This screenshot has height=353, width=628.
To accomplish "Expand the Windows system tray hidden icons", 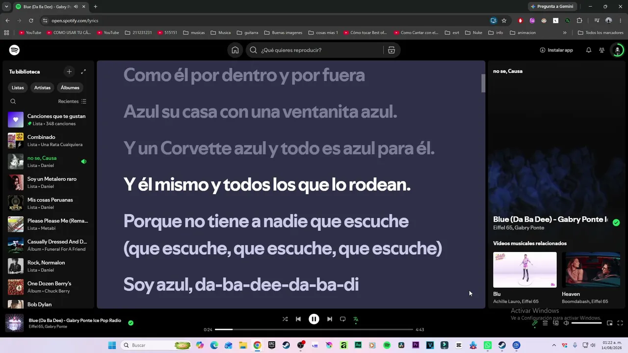I will [554, 345].
